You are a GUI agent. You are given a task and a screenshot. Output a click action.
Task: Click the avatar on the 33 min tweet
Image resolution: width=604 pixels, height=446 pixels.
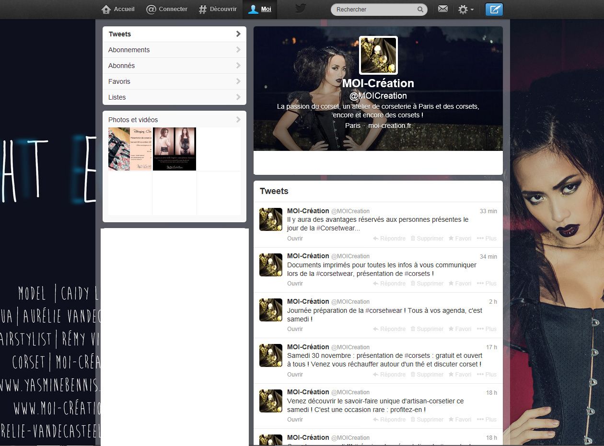click(x=271, y=219)
